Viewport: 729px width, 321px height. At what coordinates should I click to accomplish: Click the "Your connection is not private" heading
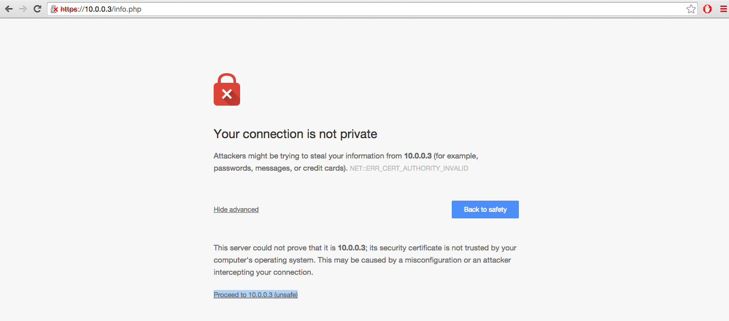(x=296, y=134)
